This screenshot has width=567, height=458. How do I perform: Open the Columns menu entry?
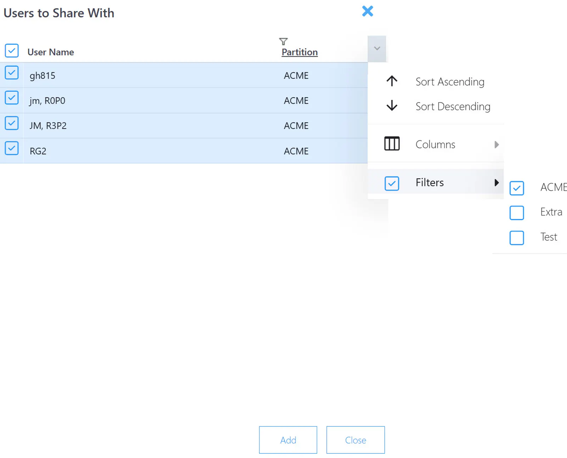pos(436,144)
